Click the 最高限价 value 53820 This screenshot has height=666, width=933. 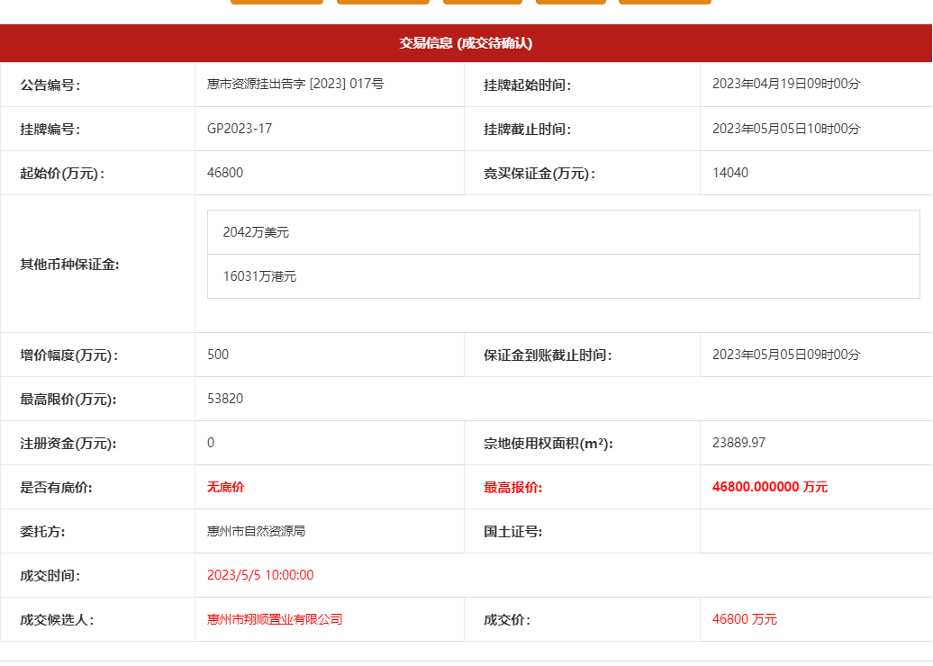click(x=225, y=399)
